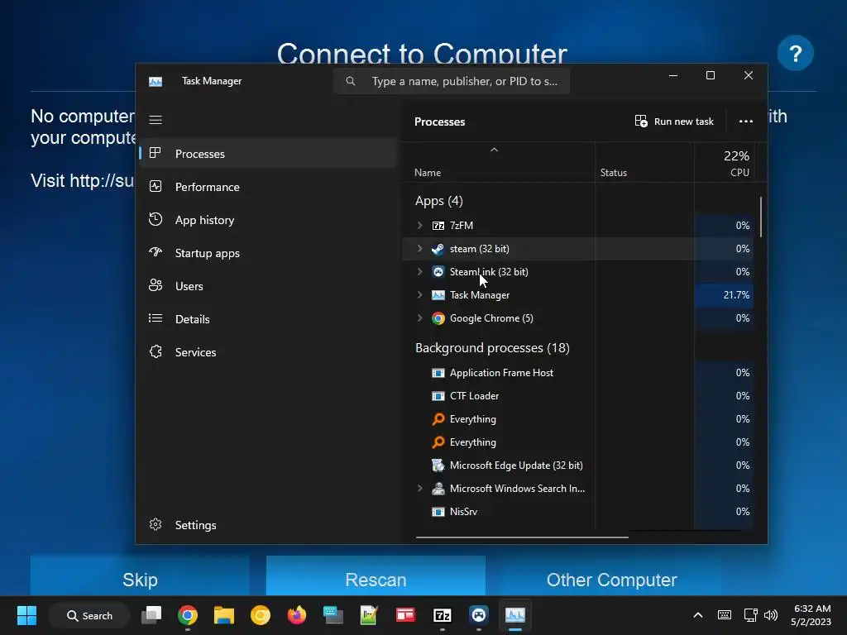Expand the Google Chrome (5) process group
The width and height of the screenshot is (847, 635).
pos(419,318)
